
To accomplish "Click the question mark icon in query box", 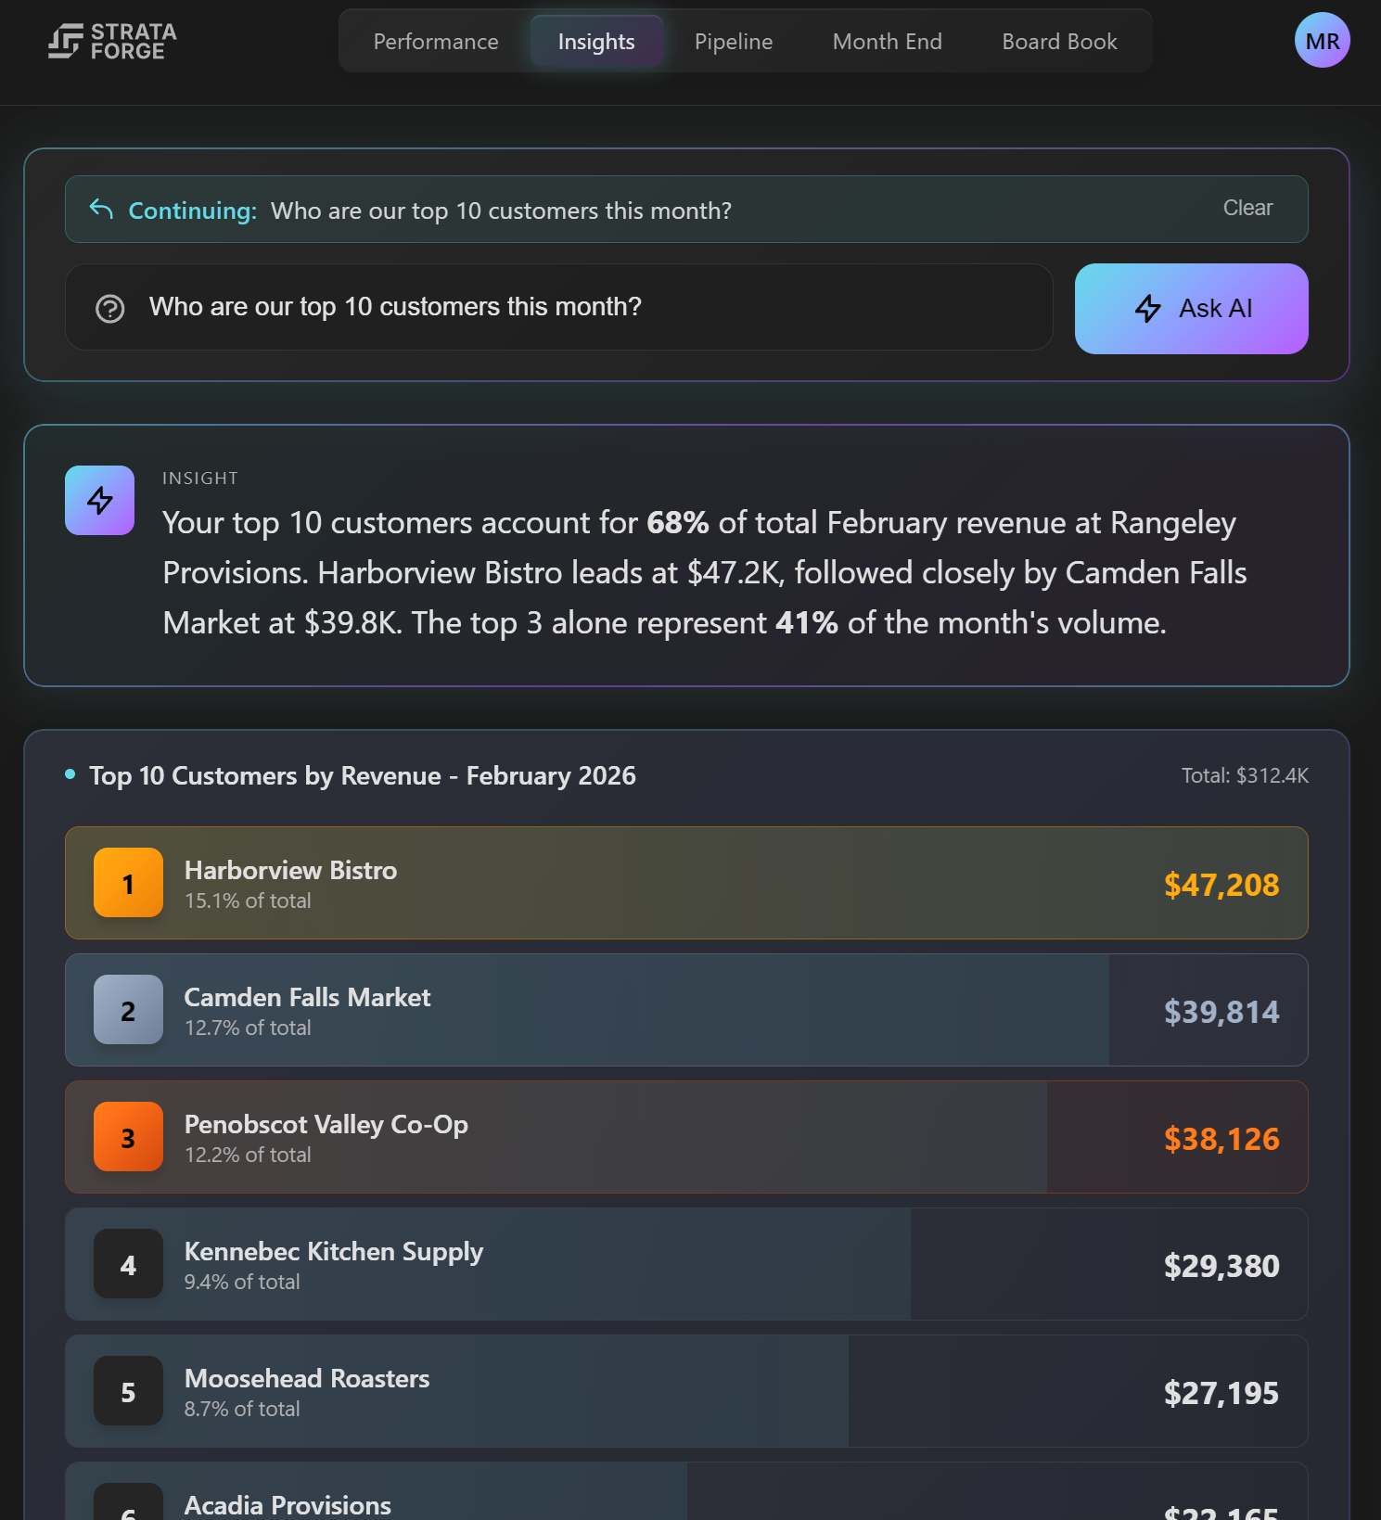I will (x=110, y=308).
